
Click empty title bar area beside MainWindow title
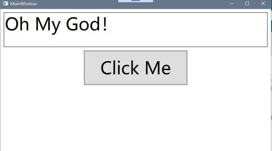pos(77,4)
